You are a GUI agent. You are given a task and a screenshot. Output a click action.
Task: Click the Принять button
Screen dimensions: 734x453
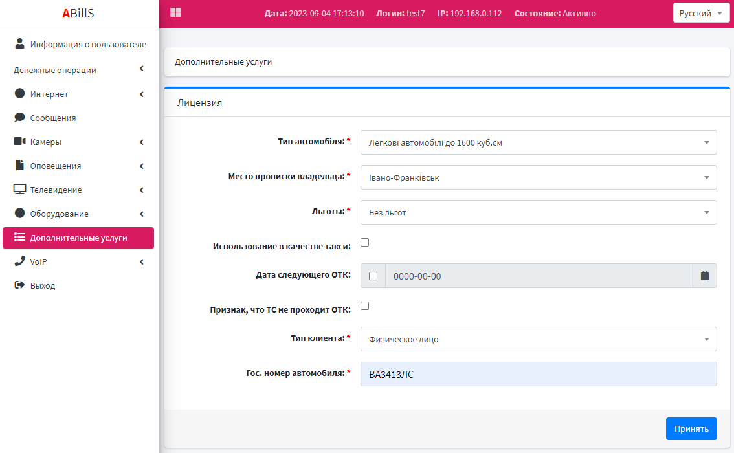691,428
